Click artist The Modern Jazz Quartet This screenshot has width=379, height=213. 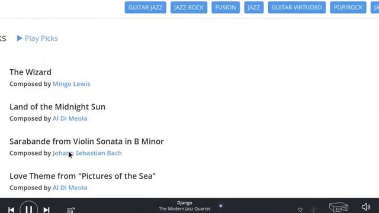click(185, 209)
